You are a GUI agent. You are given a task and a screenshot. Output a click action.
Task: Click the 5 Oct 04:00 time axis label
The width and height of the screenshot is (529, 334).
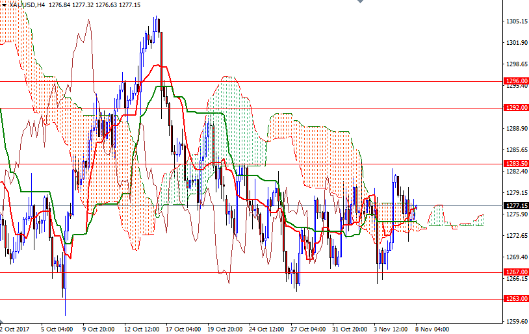[56, 329]
